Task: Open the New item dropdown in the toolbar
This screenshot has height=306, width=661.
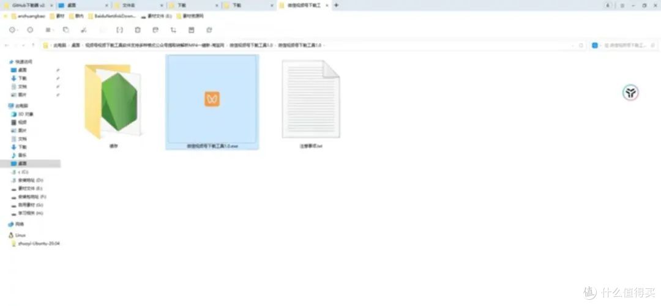Action: 13,30
